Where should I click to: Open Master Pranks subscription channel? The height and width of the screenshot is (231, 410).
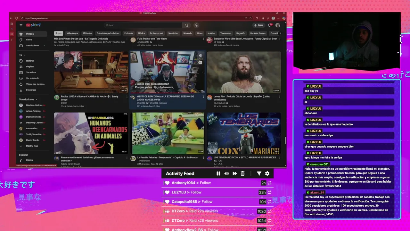pyautogui.click(x=32, y=140)
